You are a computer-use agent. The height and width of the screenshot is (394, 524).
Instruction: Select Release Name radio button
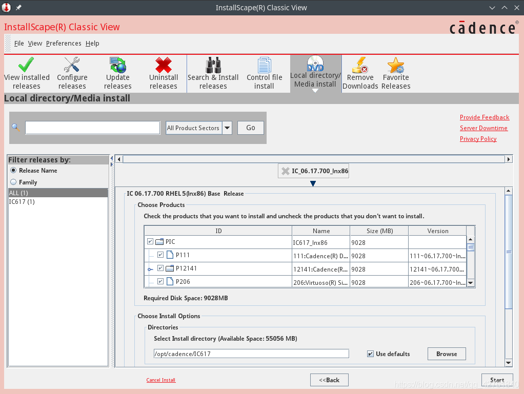point(13,170)
